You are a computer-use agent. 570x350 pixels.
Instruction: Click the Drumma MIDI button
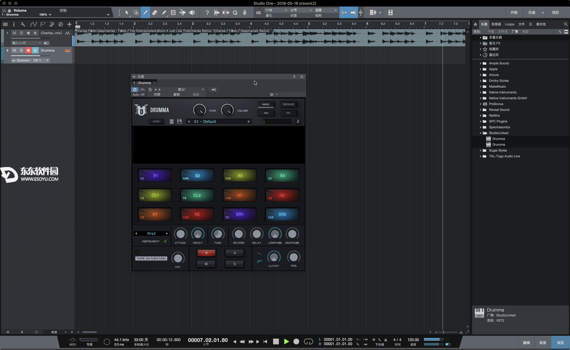[156, 121]
